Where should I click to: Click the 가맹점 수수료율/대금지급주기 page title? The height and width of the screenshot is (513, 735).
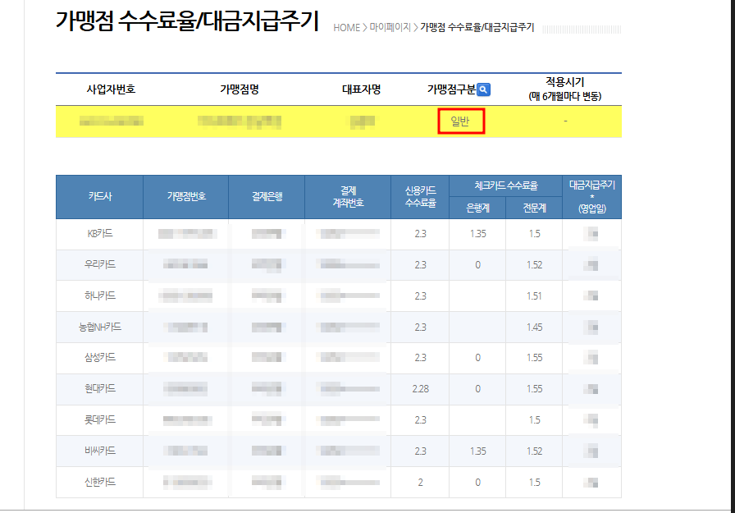pyautogui.click(x=188, y=21)
